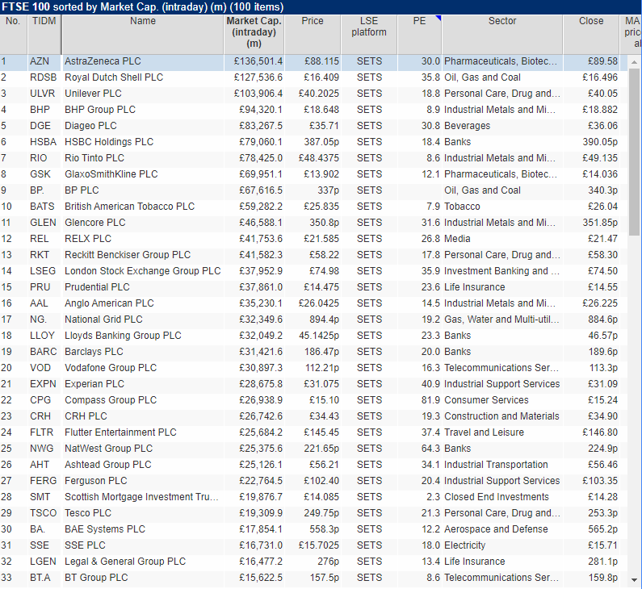Click Ferguson PLC name
Image resolution: width=642 pixels, height=589 pixels.
(x=96, y=481)
